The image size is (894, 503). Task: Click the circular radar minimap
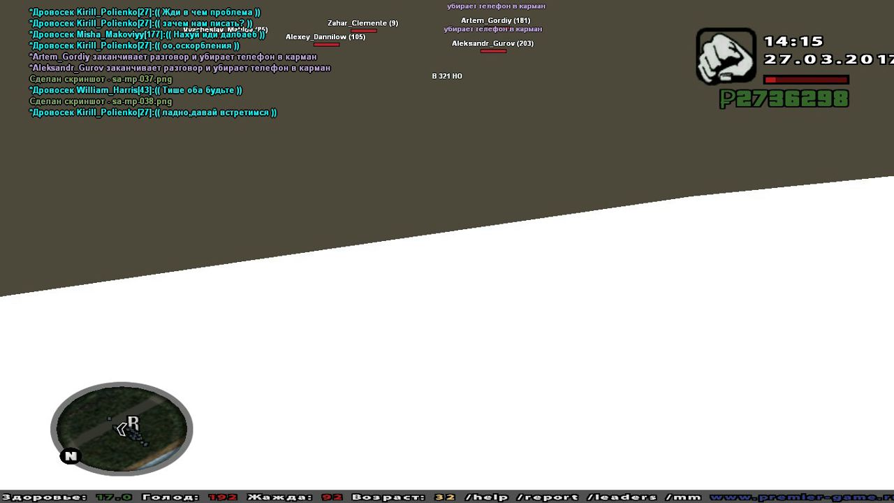(x=122, y=428)
